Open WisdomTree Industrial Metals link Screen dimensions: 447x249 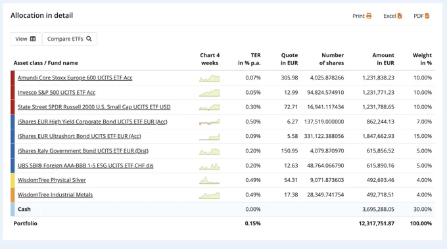coord(55,195)
